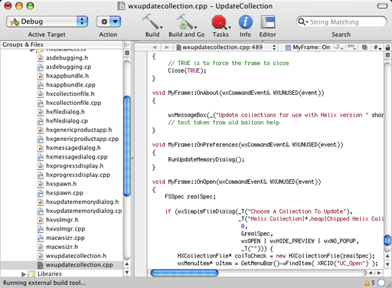Click the editor split view button

pos(387,55)
